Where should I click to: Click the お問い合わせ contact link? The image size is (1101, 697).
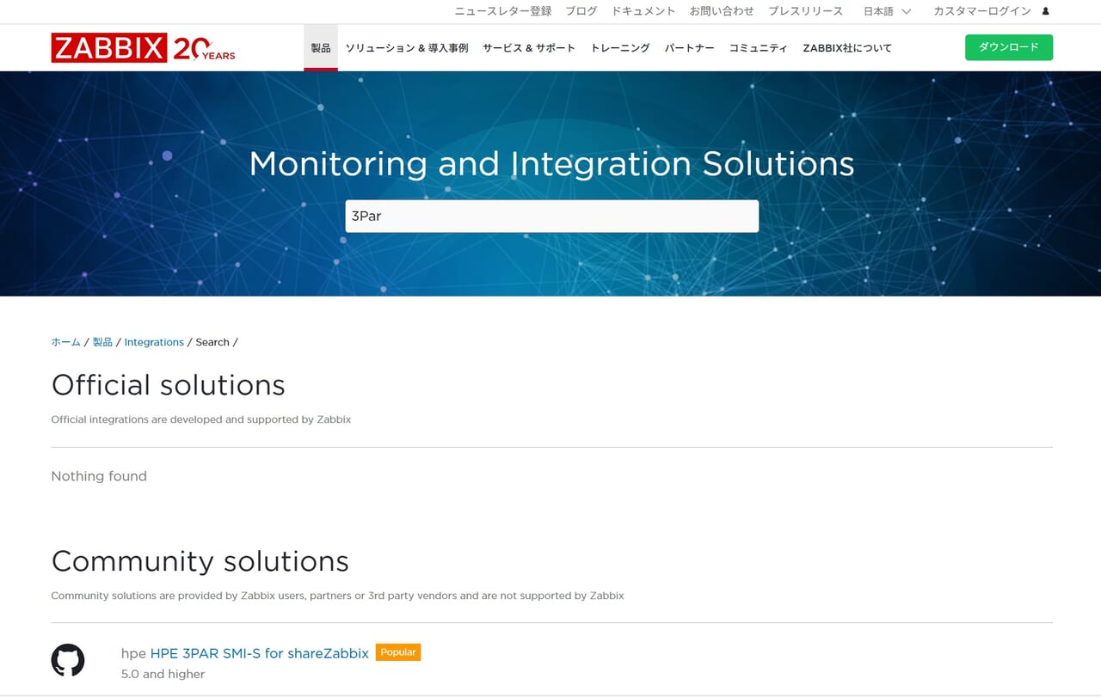click(x=722, y=11)
